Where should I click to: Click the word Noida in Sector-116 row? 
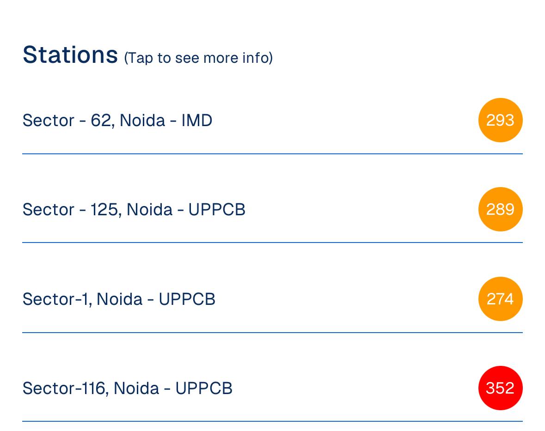(x=136, y=389)
